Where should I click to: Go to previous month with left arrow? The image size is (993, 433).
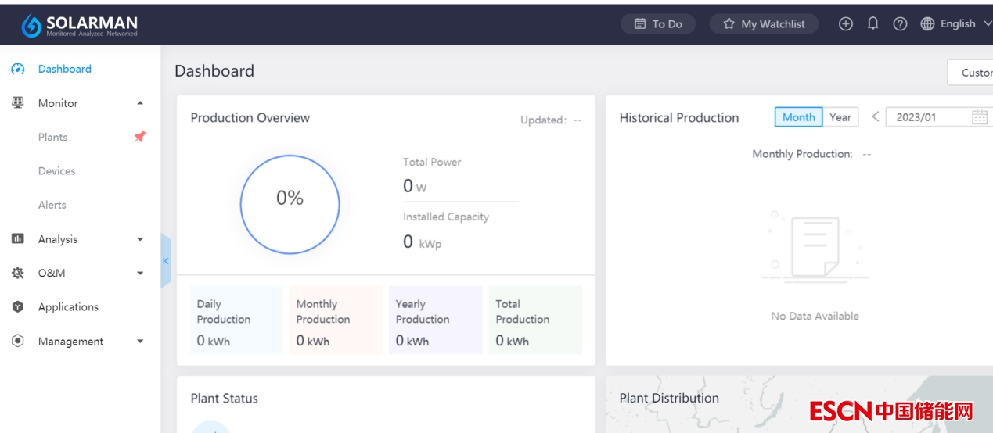coord(875,117)
